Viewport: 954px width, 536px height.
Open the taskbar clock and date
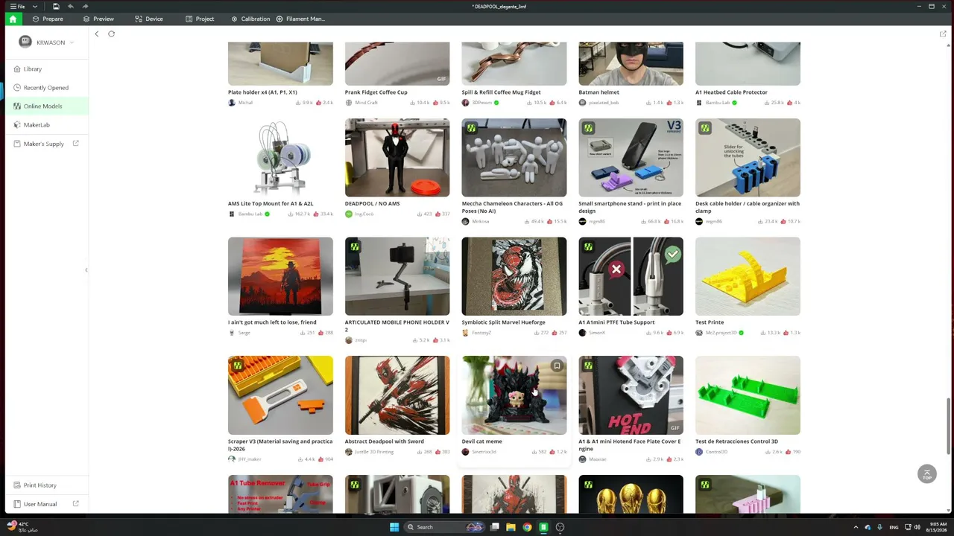click(937, 527)
